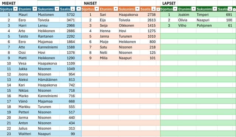This screenshot has width=236, height=137.
Task: Click the Saalis sort arrow button in the MIEHET table
Action: pyautogui.click(x=73, y=9)
